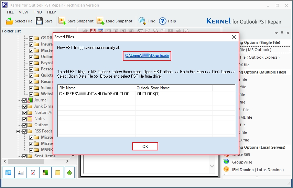This screenshot has height=188, width=293.
Task: Uncheck the Outbox folder checkbox
Action: click(x=24, y=125)
